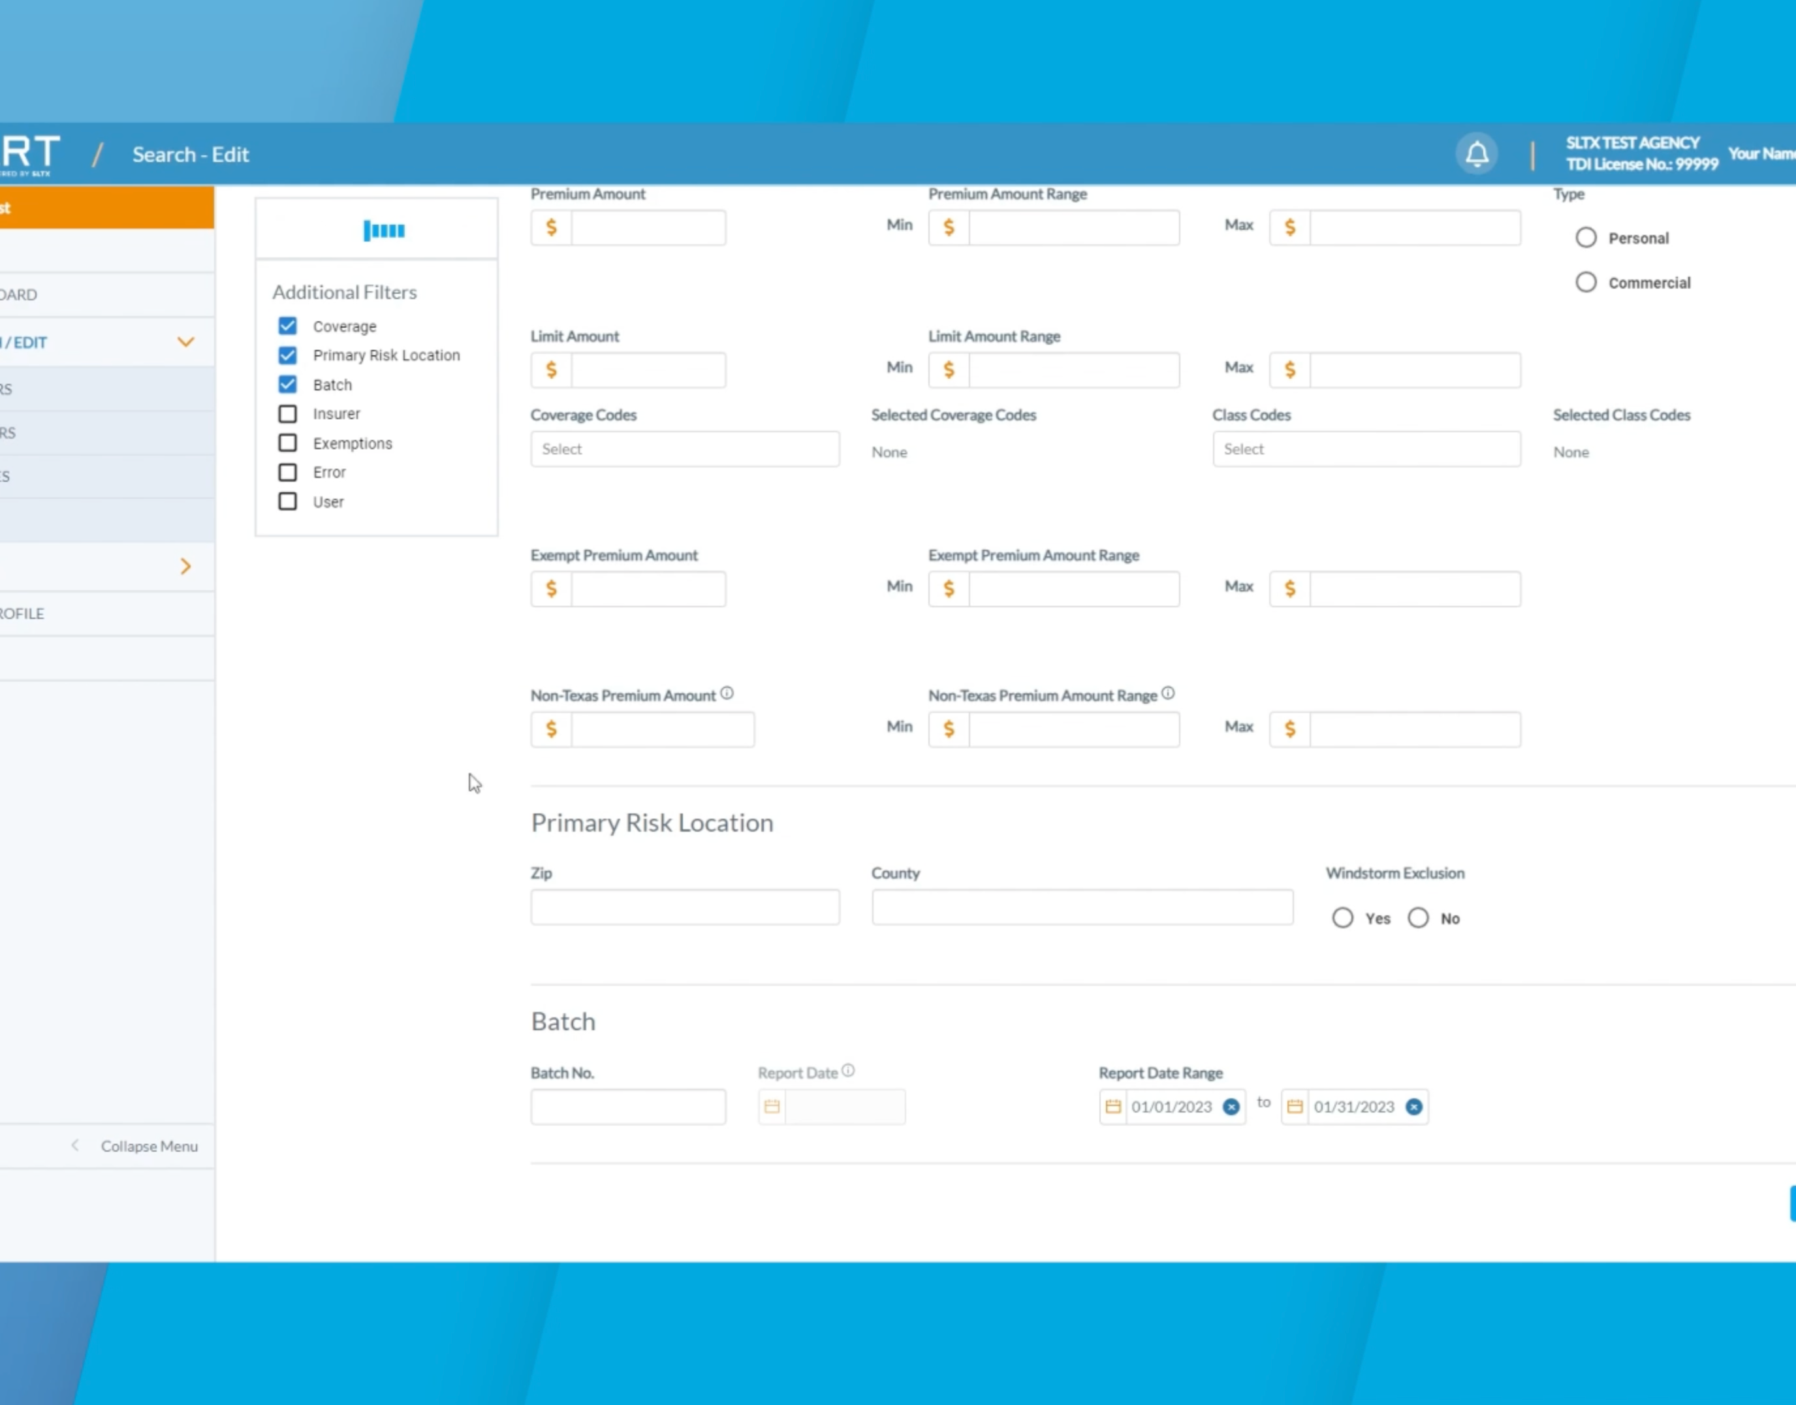Click the Non-Texas Premium Amount Range Max field

pyautogui.click(x=1415, y=729)
